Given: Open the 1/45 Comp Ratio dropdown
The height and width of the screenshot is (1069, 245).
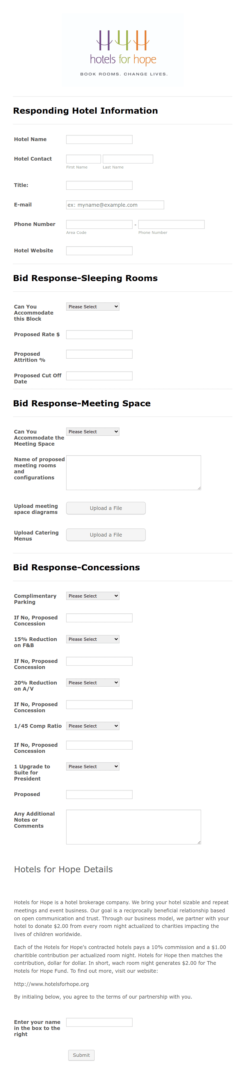Looking at the screenshot, I should point(92,725).
